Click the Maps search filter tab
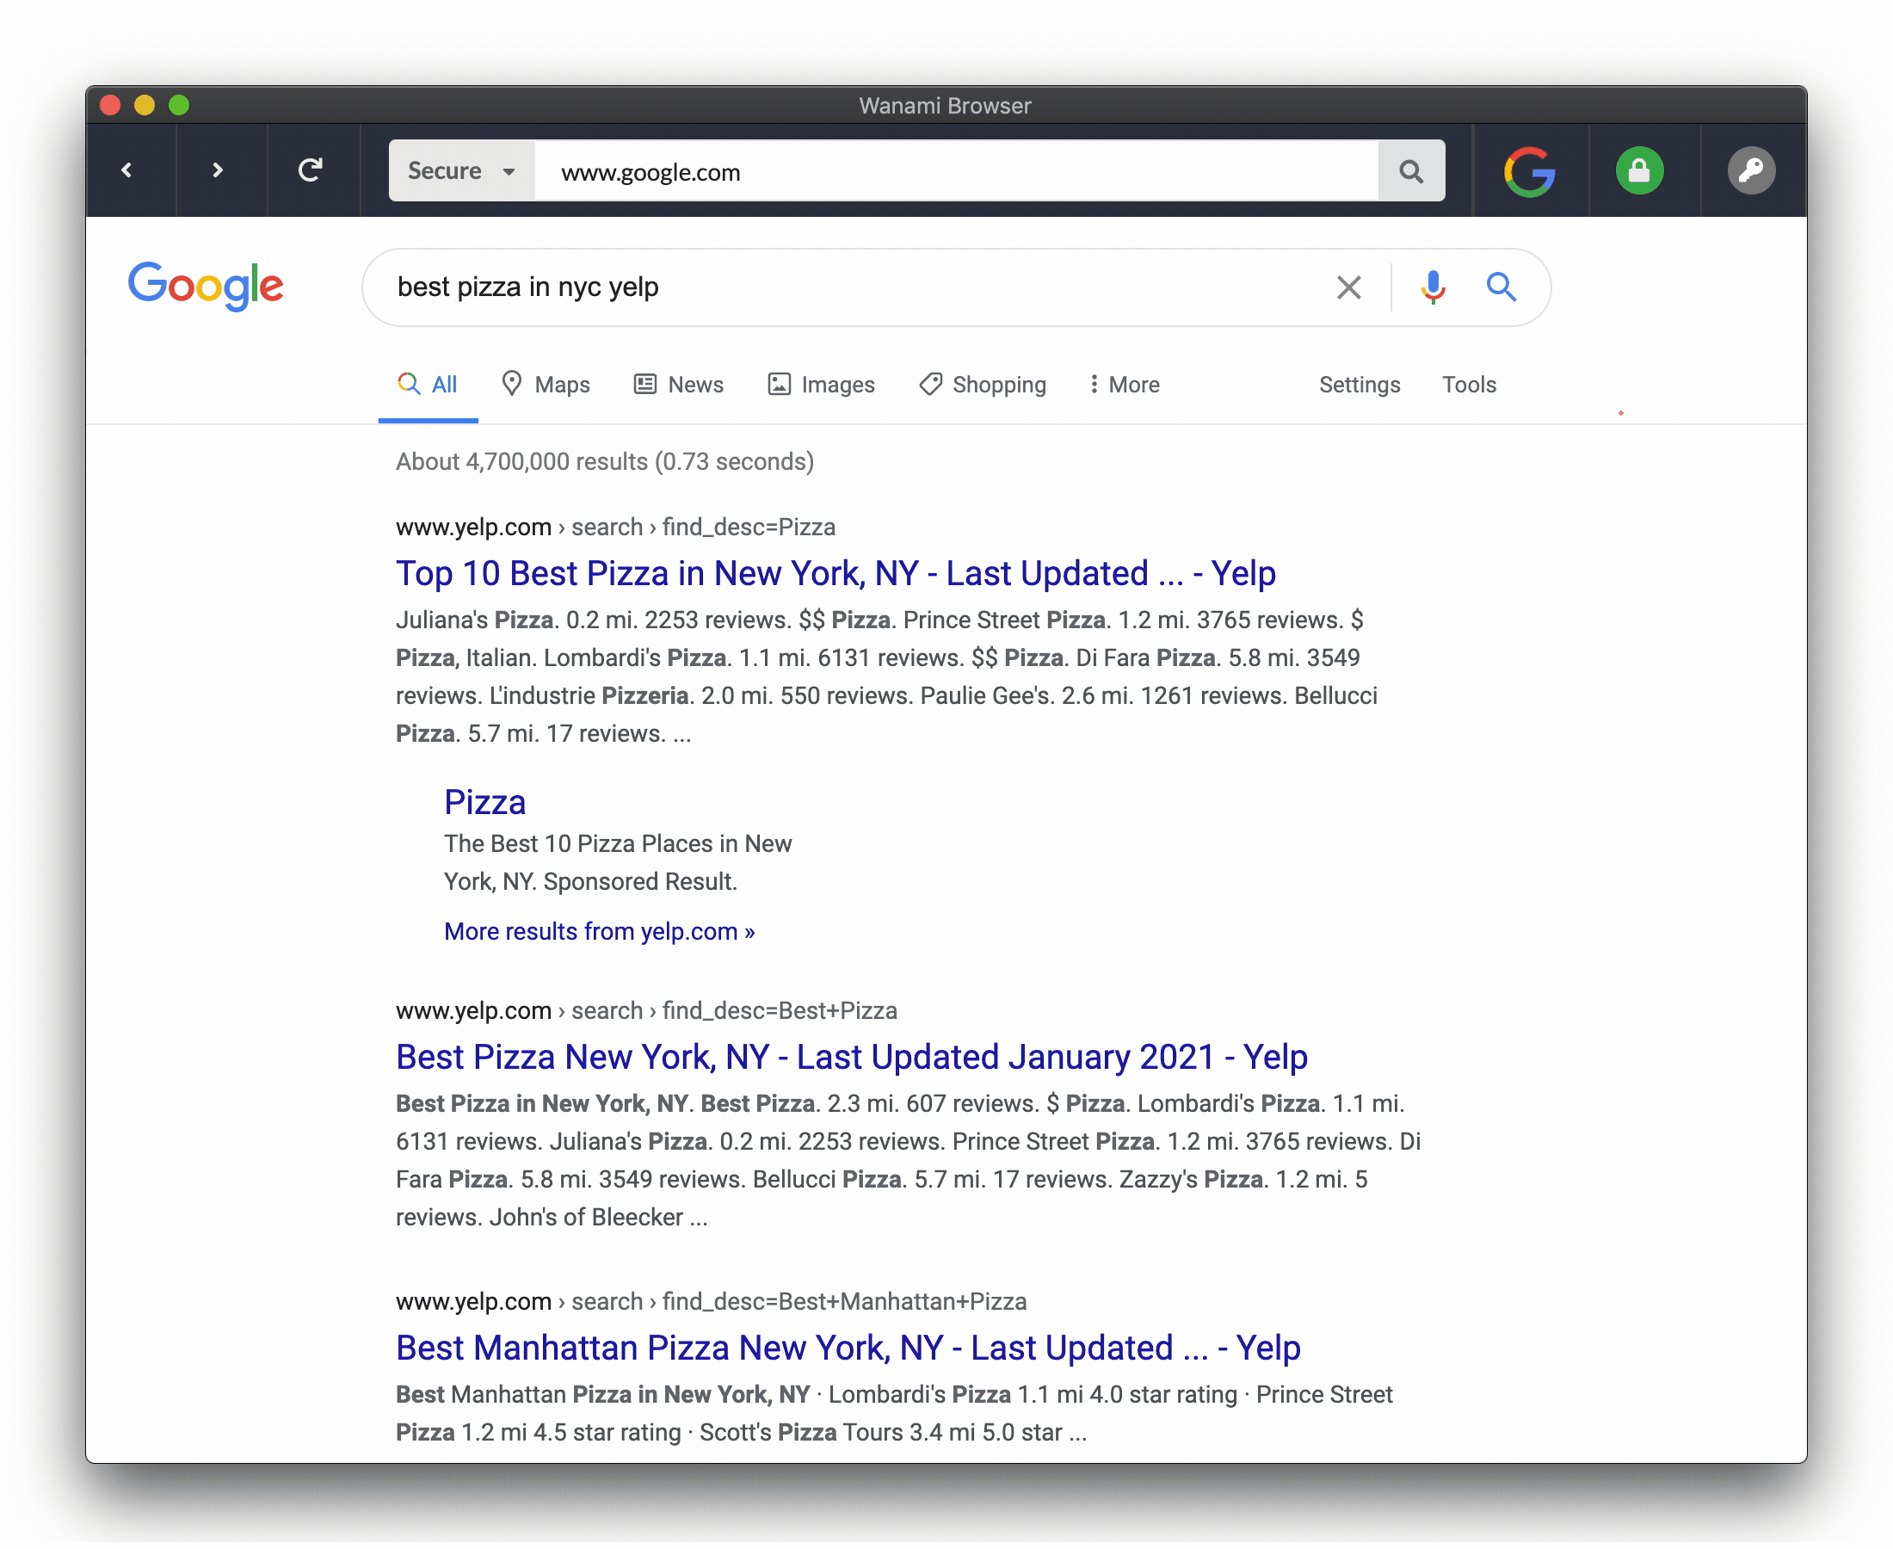 coord(546,384)
